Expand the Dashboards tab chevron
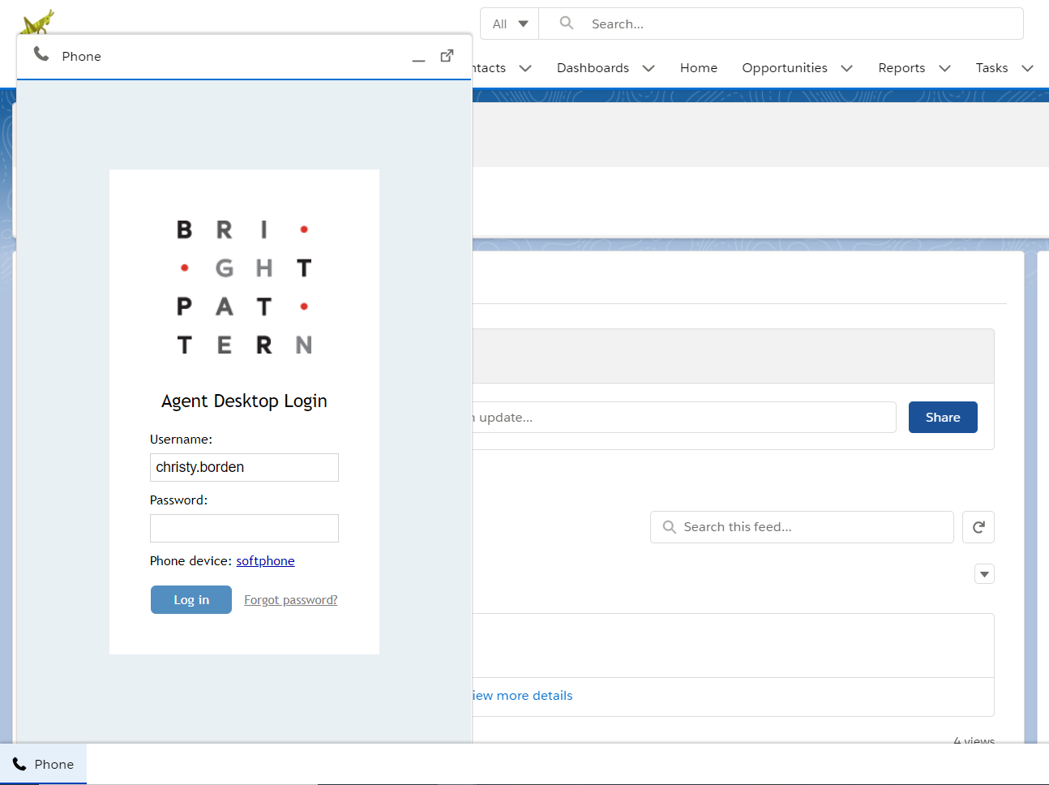This screenshot has height=785, width=1049. tap(649, 68)
